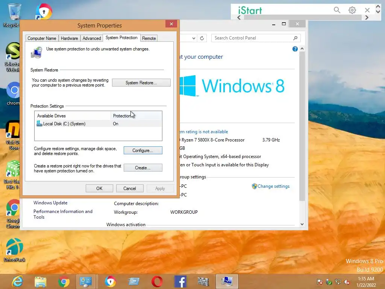Click the Create... restore point button

(x=143, y=168)
